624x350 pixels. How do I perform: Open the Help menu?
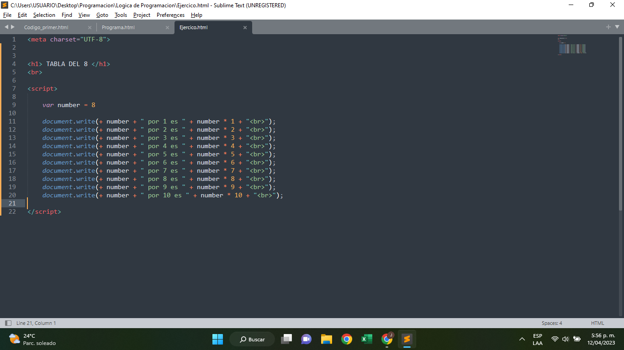[x=196, y=15]
